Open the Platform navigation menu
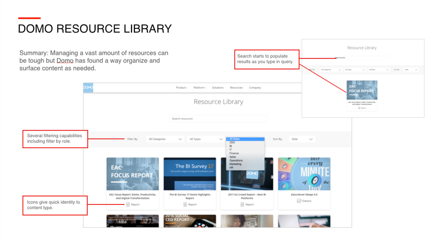 [x=200, y=87]
